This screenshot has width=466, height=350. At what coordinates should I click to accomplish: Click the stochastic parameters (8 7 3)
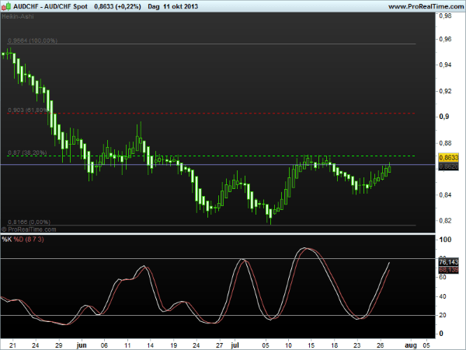(34, 240)
